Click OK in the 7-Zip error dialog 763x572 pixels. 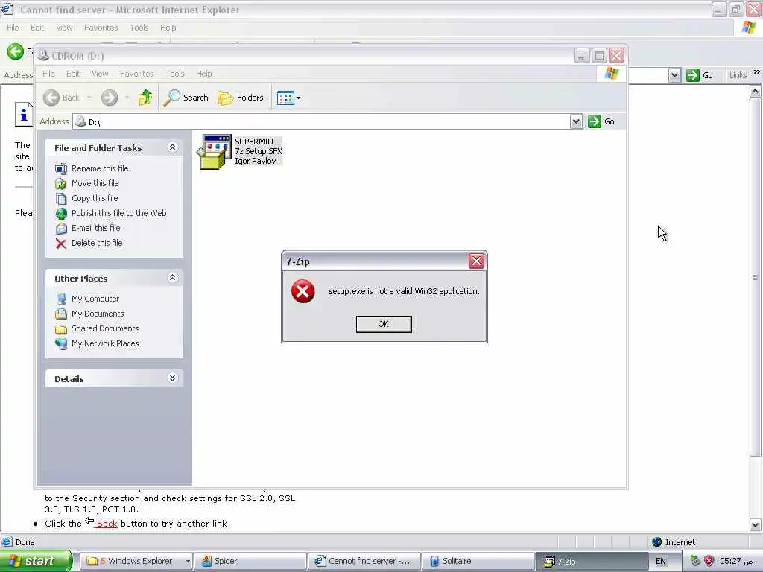[384, 324]
